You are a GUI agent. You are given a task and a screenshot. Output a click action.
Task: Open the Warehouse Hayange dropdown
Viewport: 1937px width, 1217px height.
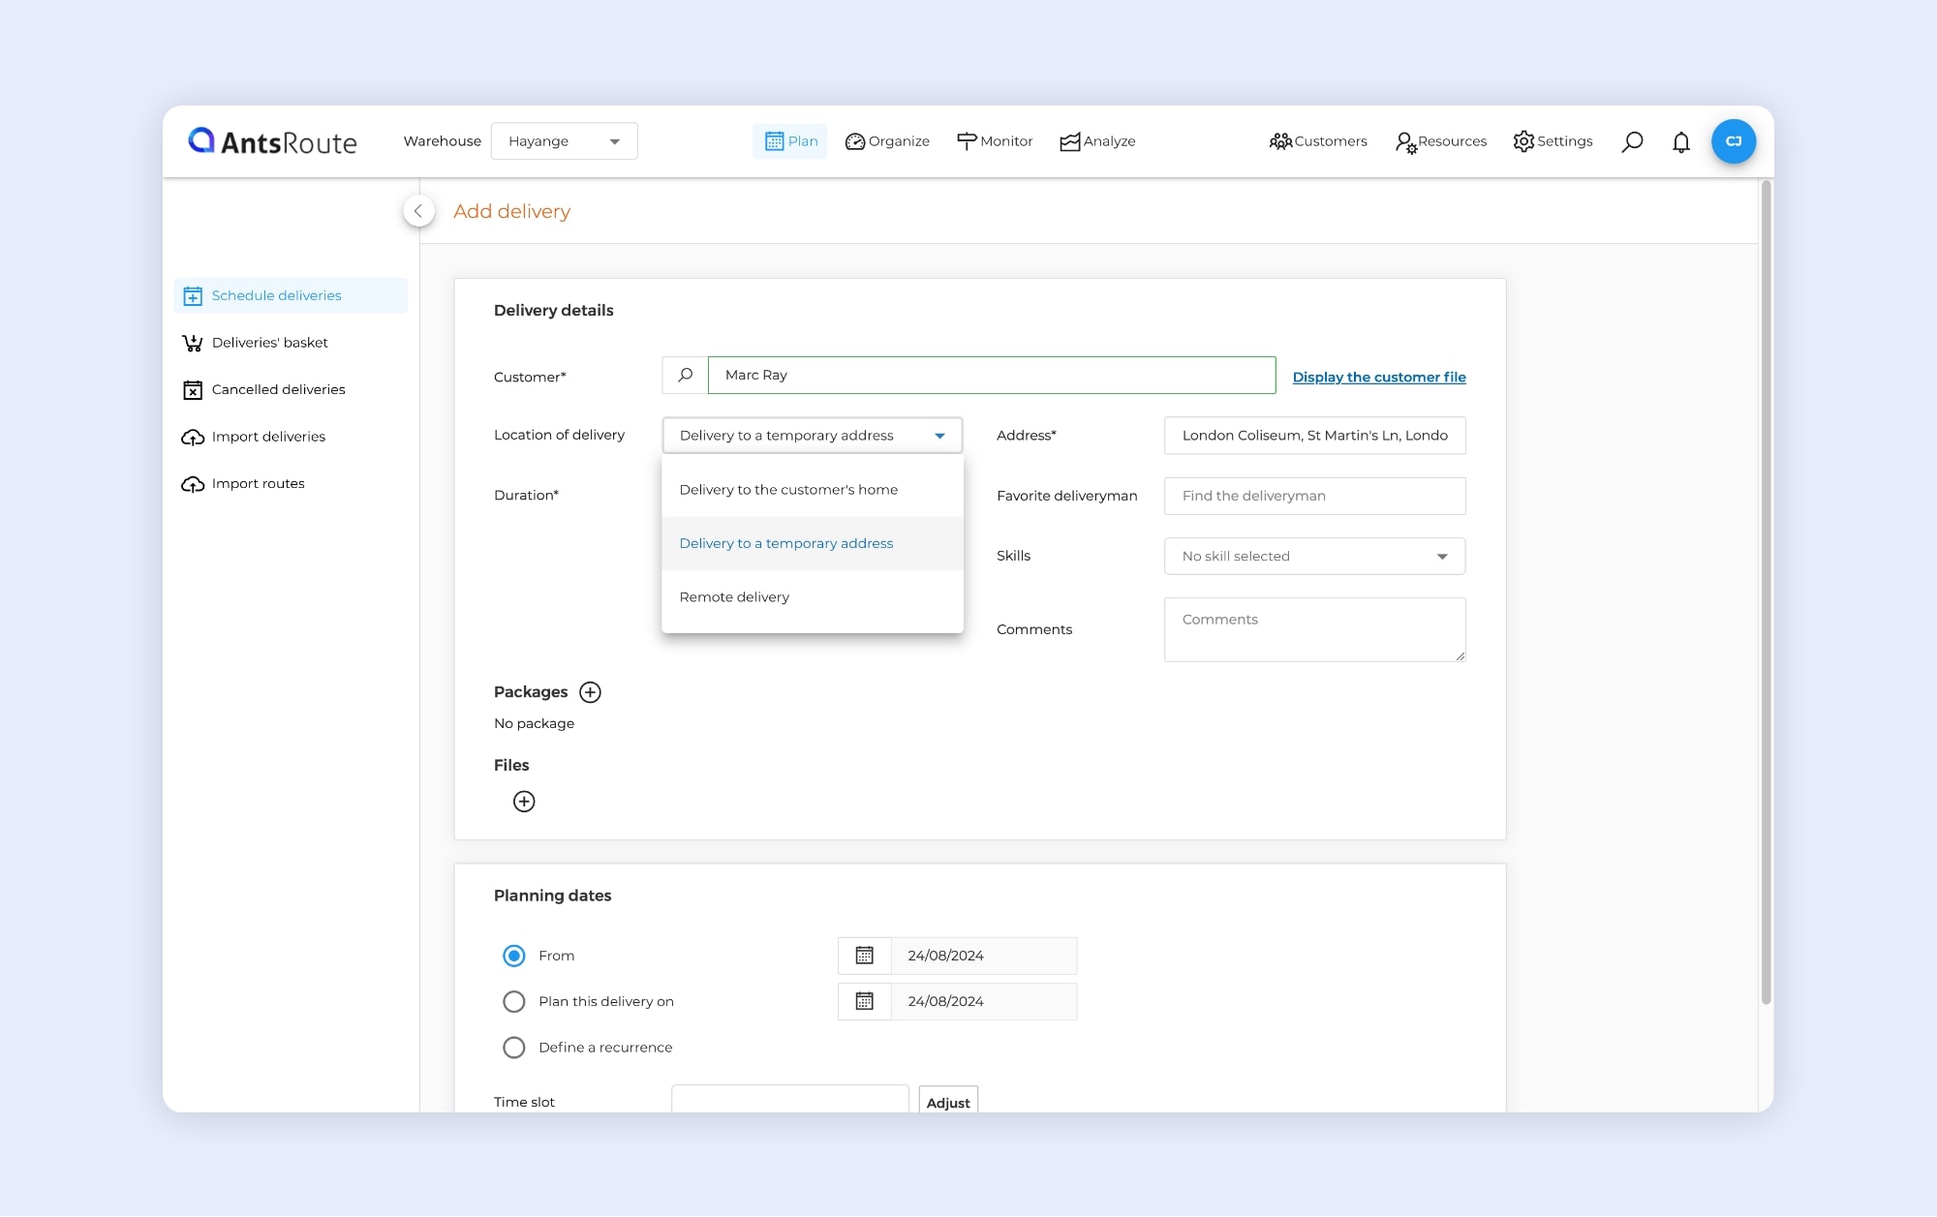(x=564, y=141)
